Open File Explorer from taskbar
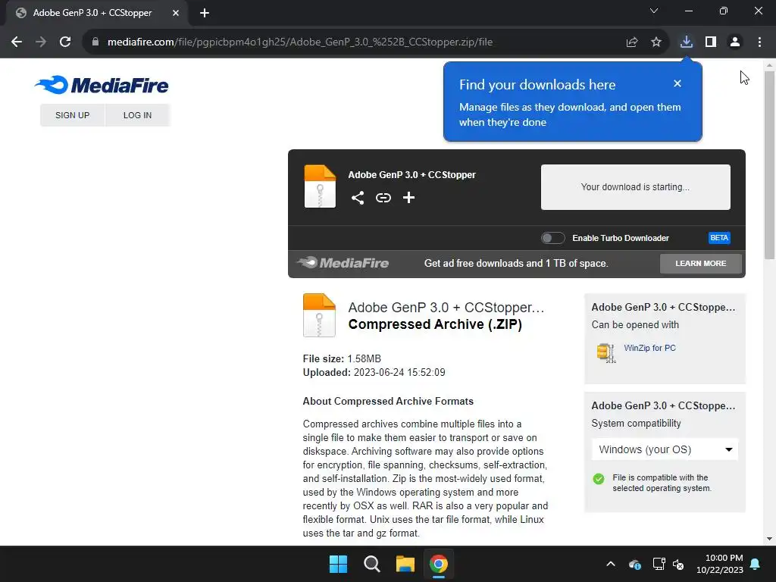This screenshot has height=582, width=776. coord(405,564)
